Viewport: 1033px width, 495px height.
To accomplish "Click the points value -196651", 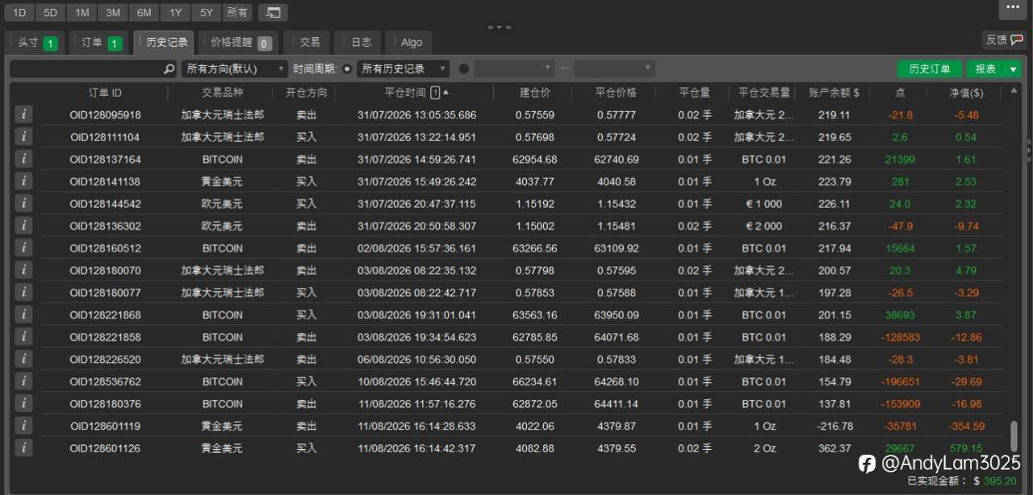I will click(x=900, y=381).
